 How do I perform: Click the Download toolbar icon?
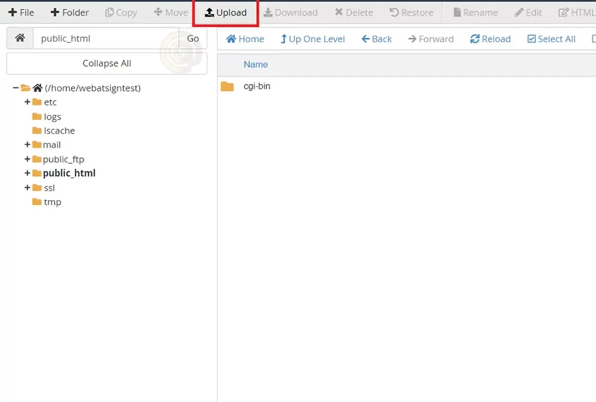[290, 13]
